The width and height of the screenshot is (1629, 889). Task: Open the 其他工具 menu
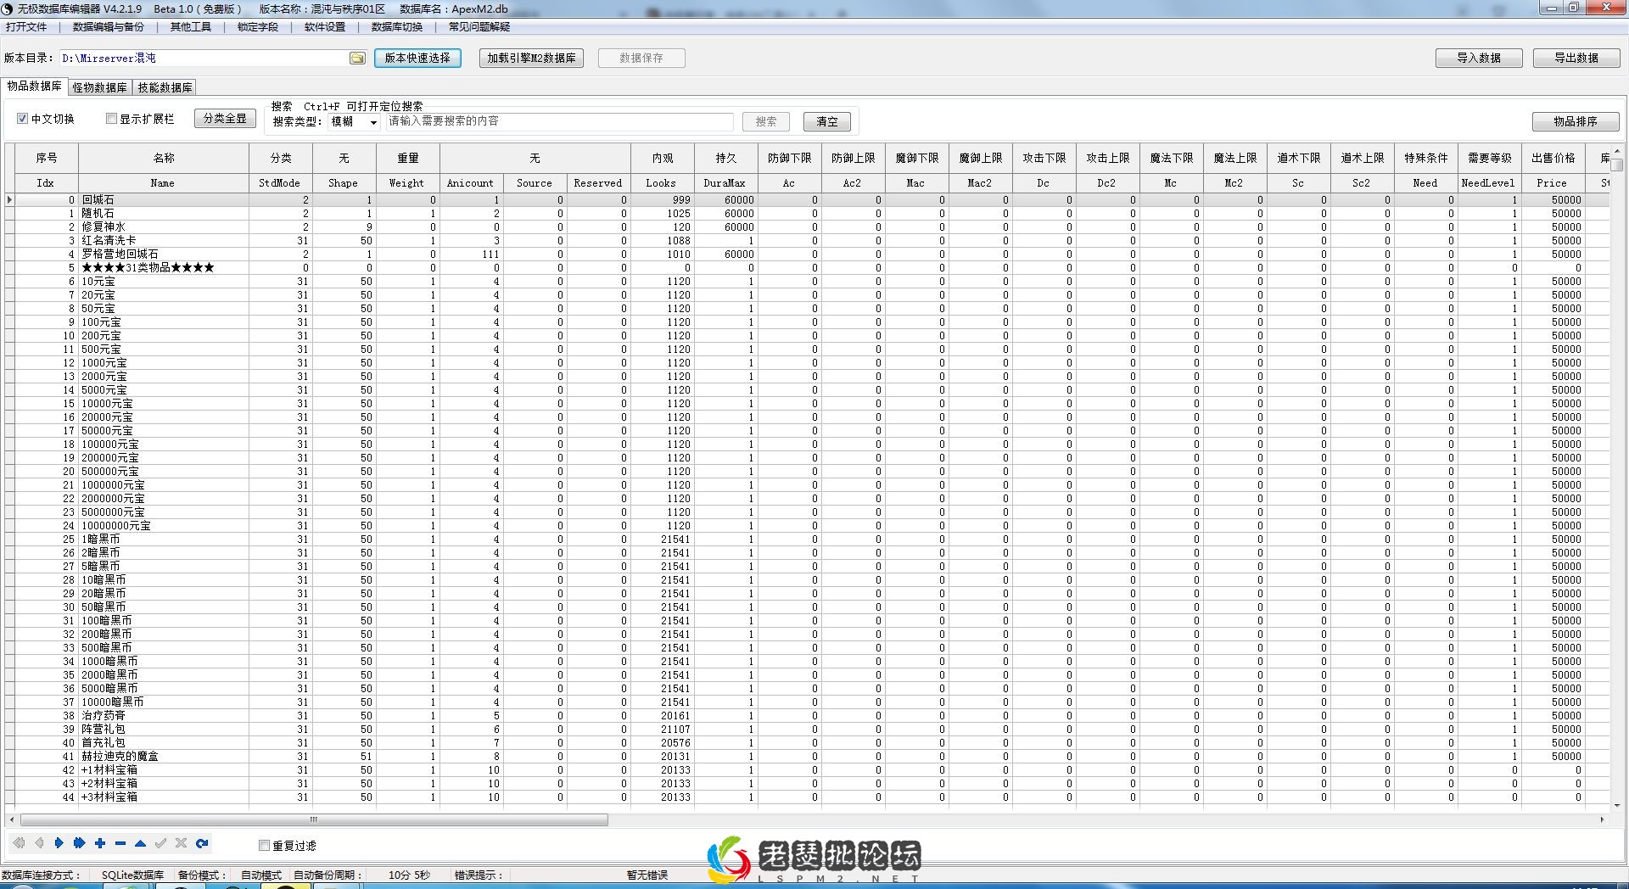click(190, 26)
